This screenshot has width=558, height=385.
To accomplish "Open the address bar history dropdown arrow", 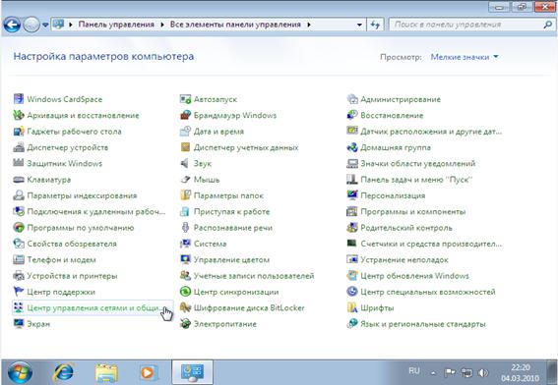I will click(x=359, y=25).
